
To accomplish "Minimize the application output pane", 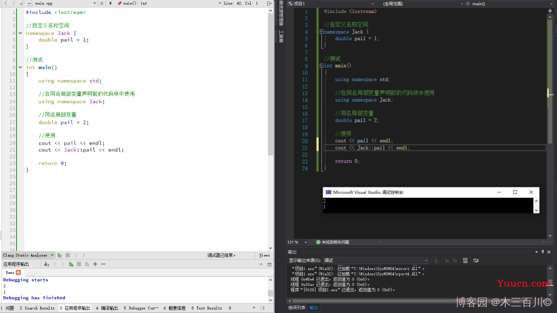I will [x=261, y=264].
